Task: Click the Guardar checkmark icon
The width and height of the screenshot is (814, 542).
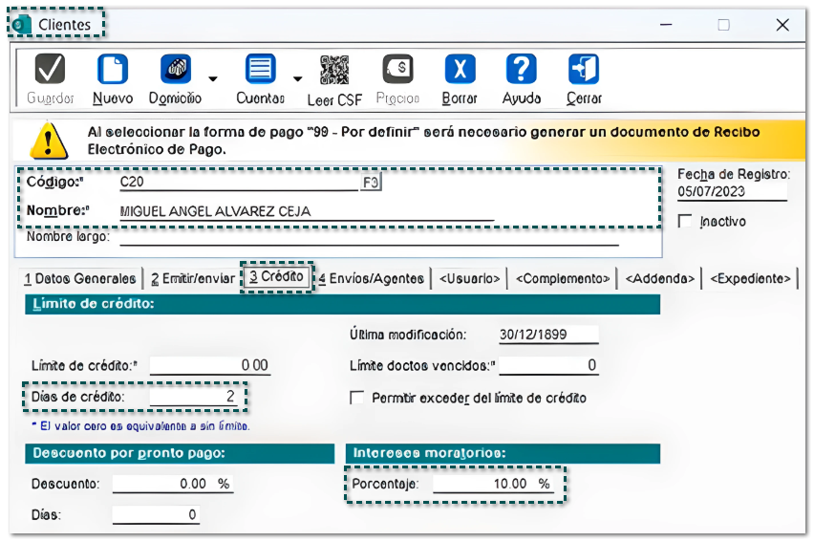Action: point(50,69)
